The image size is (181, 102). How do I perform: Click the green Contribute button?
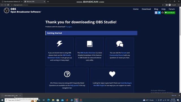tap(170, 12)
